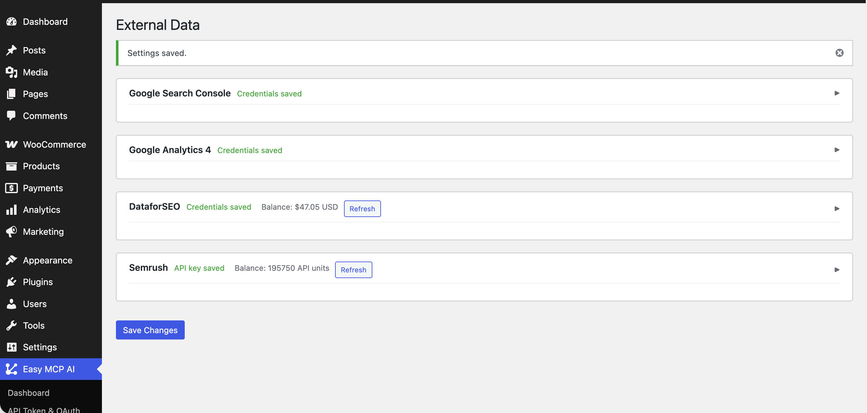This screenshot has width=867, height=413.
Task: Click the Easy MCP AI branch icon
Action: pos(11,369)
